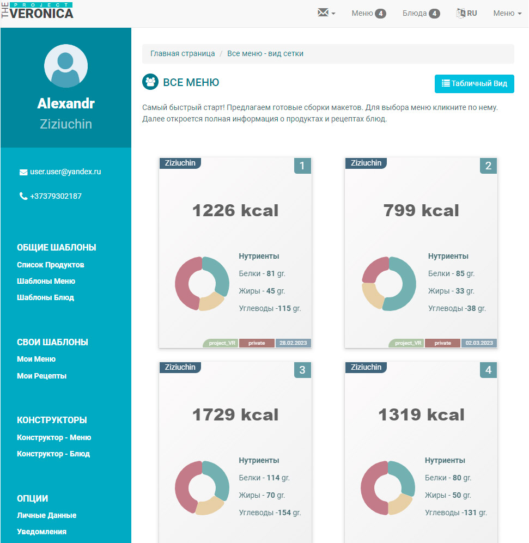Image resolution: width=529 pixels, height=543 pixels.
Task: Click the email envelope icon in sidebar
Action: coord(23,172)
